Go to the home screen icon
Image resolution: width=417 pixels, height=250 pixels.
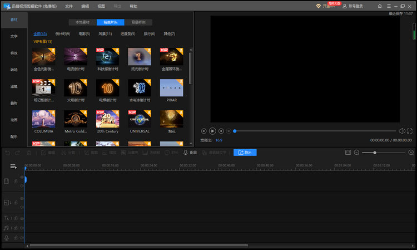pyautogui.click(x=380, y=6)
